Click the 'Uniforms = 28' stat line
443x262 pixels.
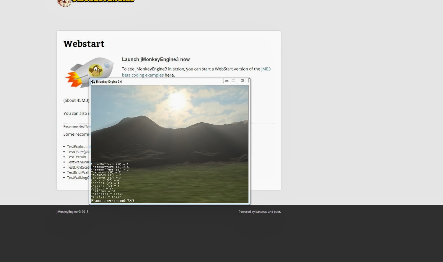click(x=103, y=191)
